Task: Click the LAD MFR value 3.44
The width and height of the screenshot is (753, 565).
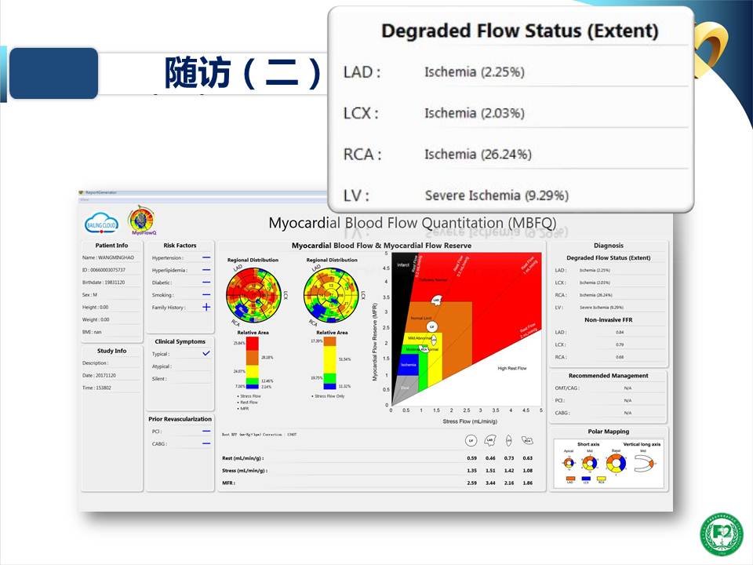Action: (490, 483)
